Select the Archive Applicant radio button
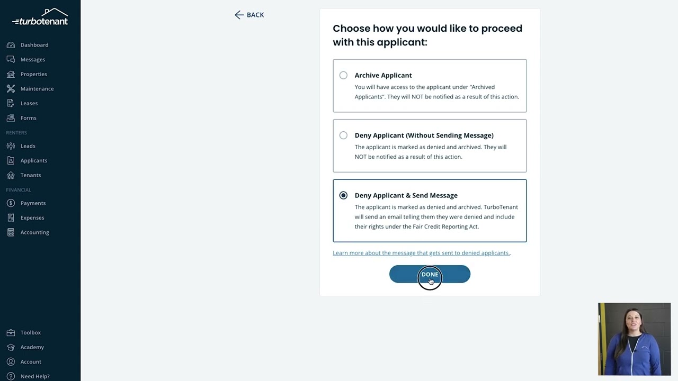The height and width of the screenshot is (381, 678). (343, 75)
